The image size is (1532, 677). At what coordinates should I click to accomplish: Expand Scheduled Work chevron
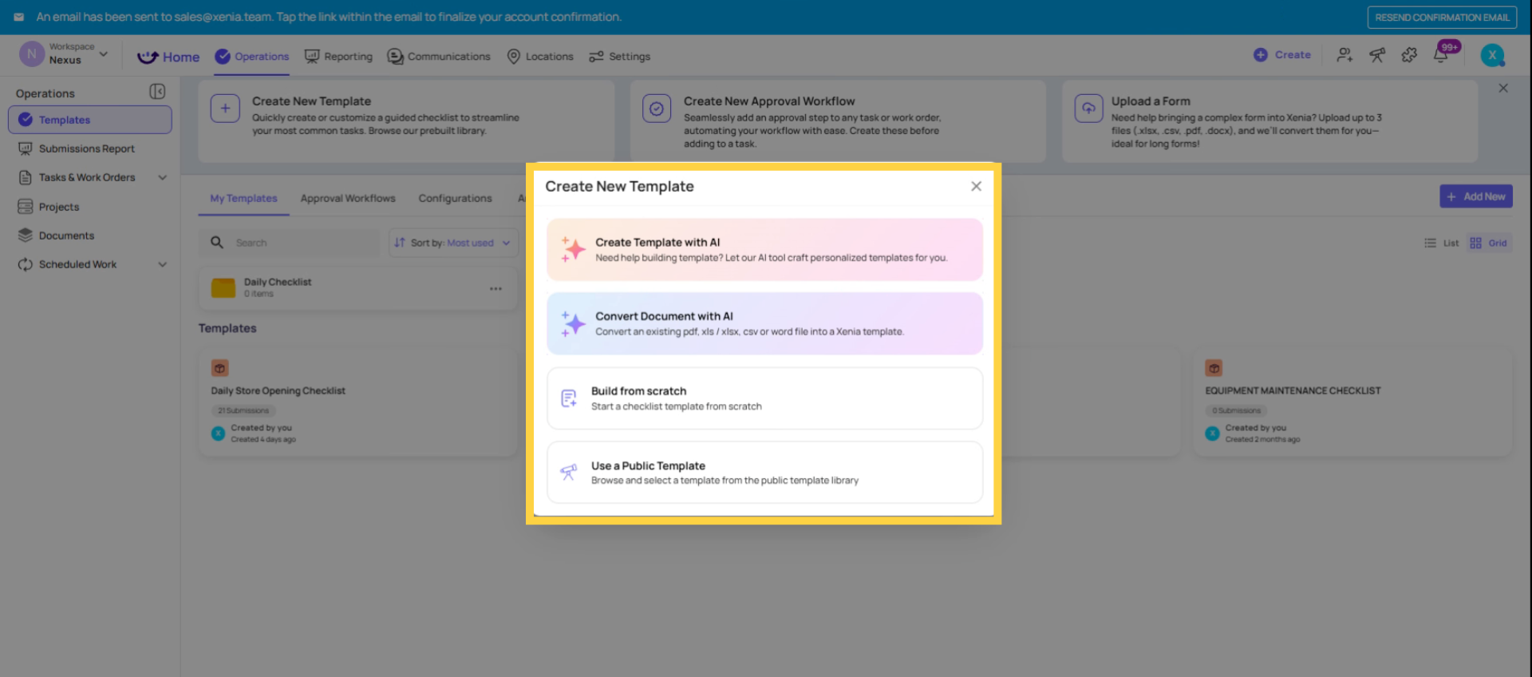click(163, 264)
